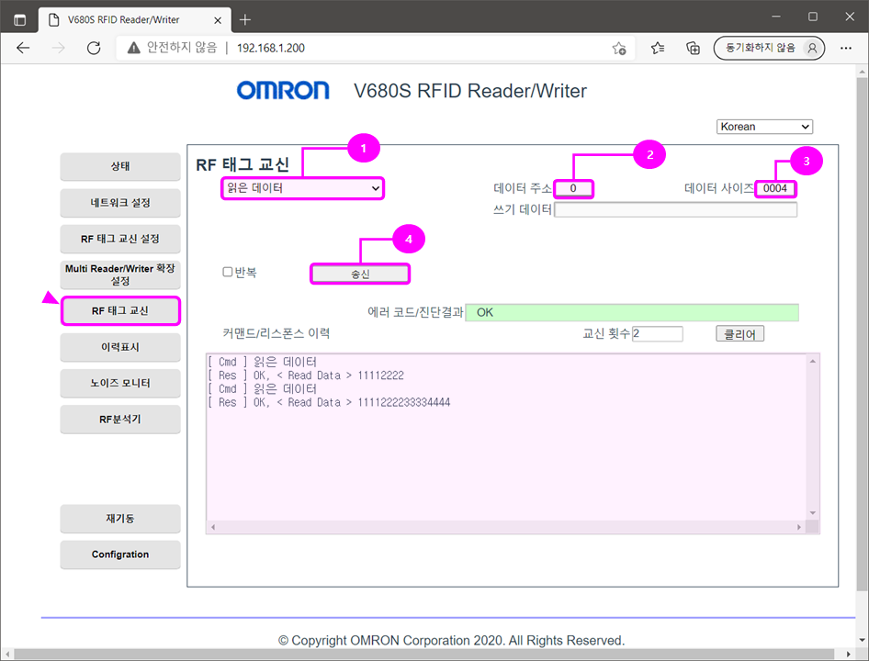
Task: Open 네트워크 설정 page
Action: click(x=120, y=203)
